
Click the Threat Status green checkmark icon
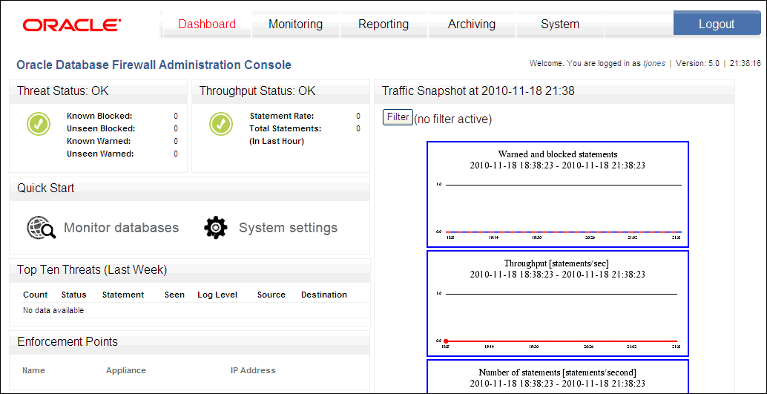(38, 125)
